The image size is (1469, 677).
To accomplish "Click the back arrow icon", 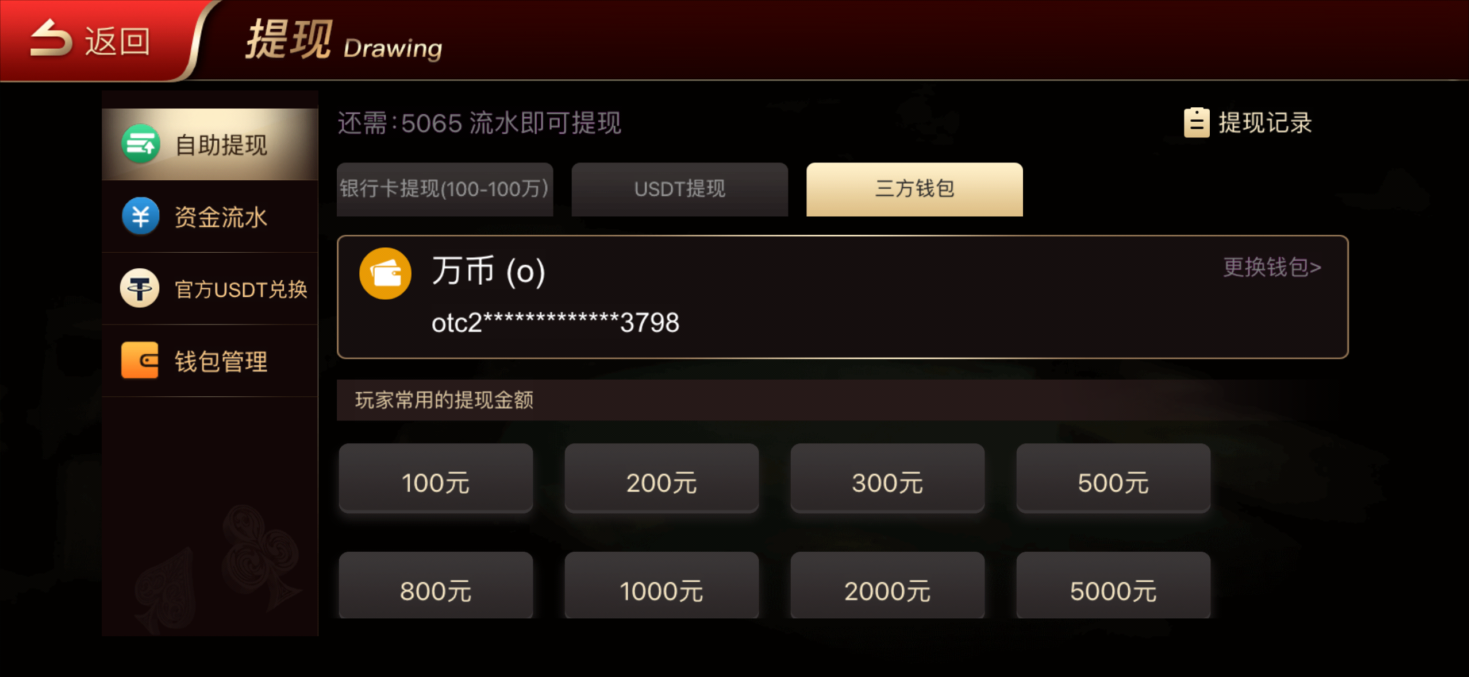I will point(51,39).
